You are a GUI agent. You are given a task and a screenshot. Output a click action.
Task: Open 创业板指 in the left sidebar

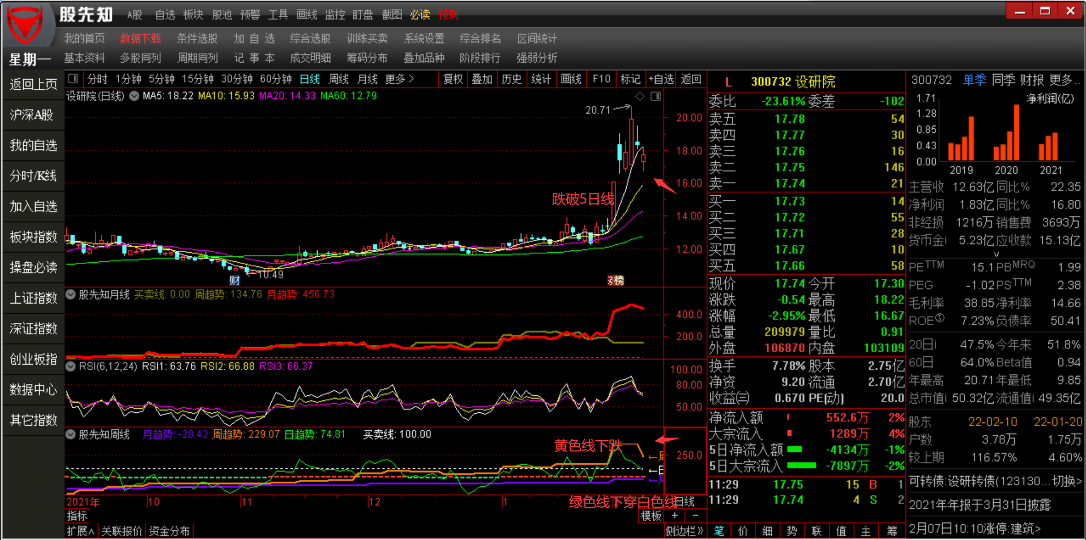[33, 360]
